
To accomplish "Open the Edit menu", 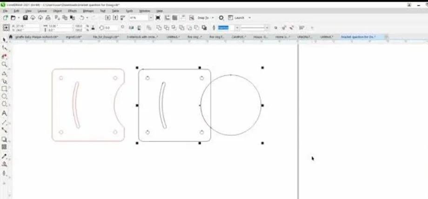I will pyautogui.click(x=16, y=11).
